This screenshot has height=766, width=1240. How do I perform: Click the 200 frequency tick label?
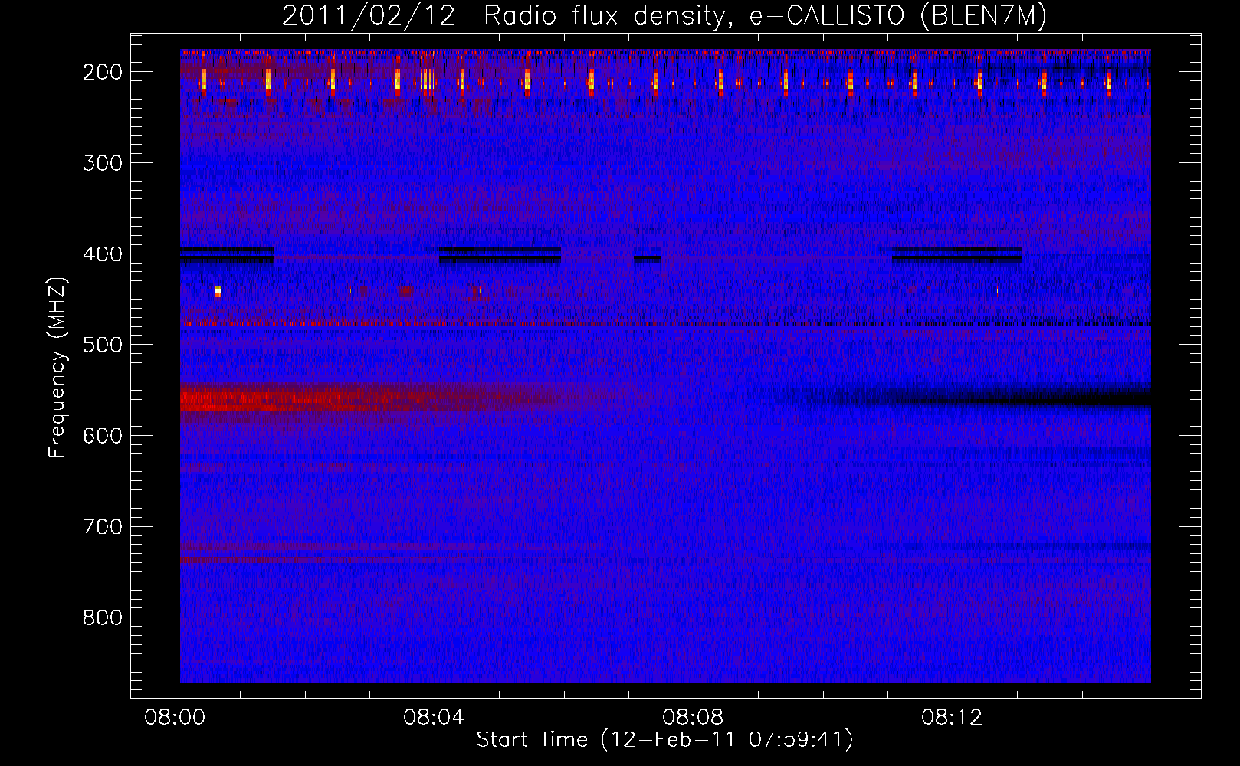[103, 72]
